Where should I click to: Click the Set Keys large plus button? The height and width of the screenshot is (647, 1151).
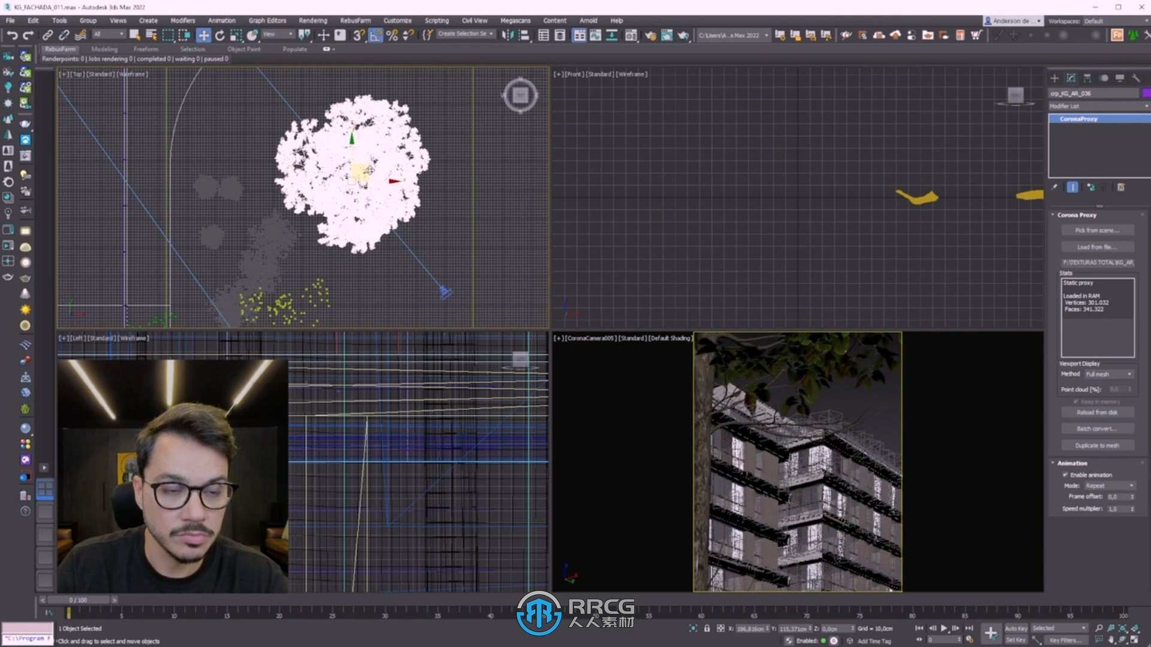pyautogui.click(x=991, y=633)
